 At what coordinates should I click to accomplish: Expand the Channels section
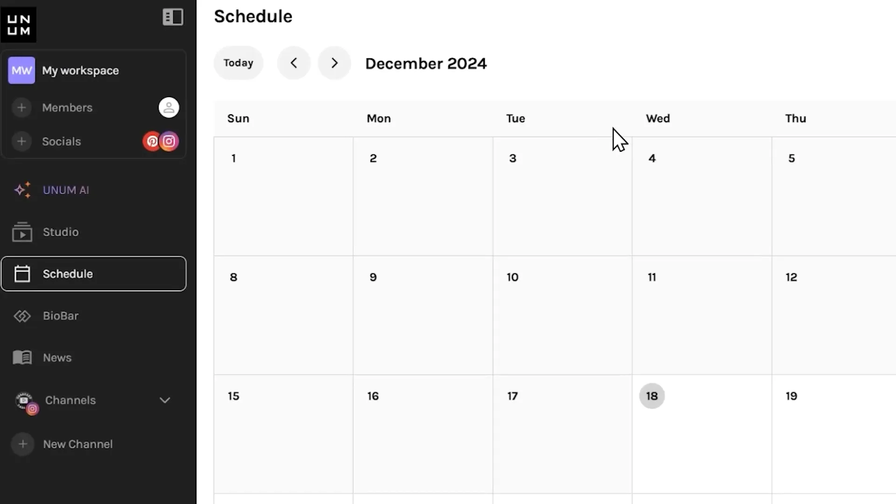tap(165, 400)
